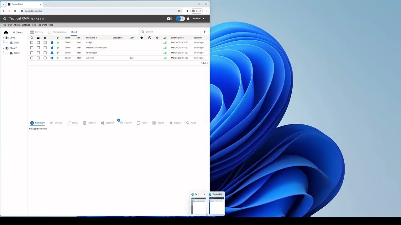
Task: Click the green signal bars in the ubuntu2204 row
Action: tap(165, 53)
